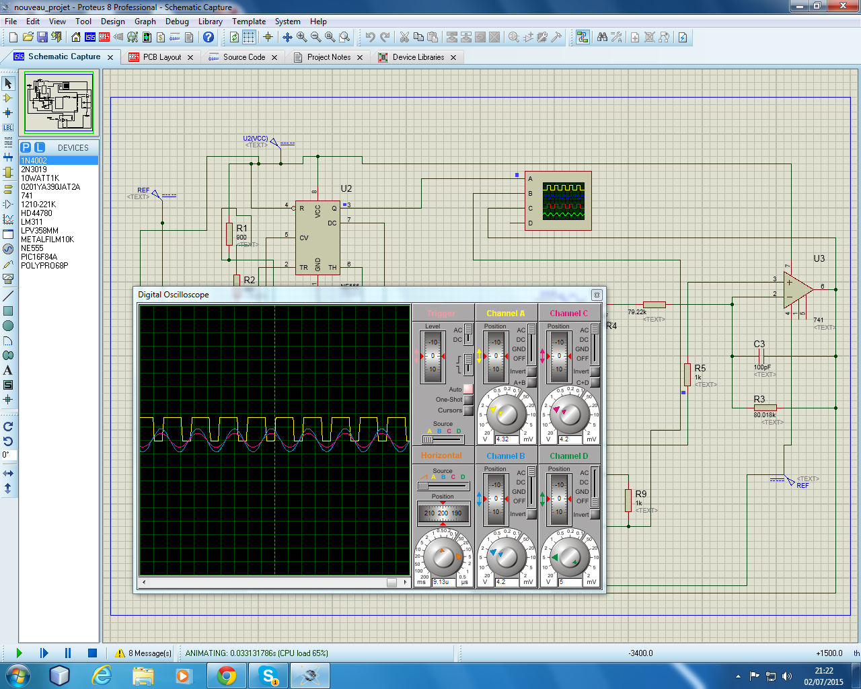
Task: Toggle the C+D button on Channel C
Action: [595, 382]
